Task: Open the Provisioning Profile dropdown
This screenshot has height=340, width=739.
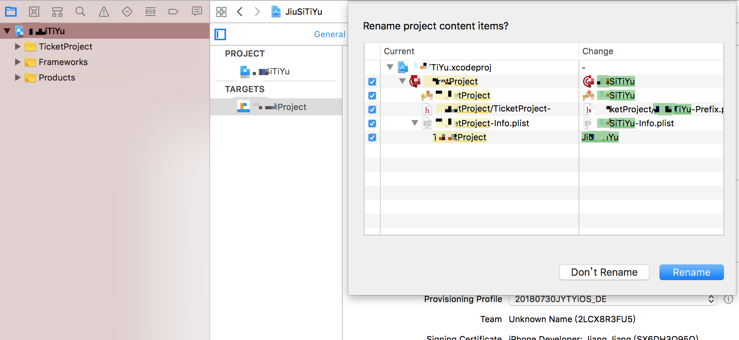Action: 613,299
